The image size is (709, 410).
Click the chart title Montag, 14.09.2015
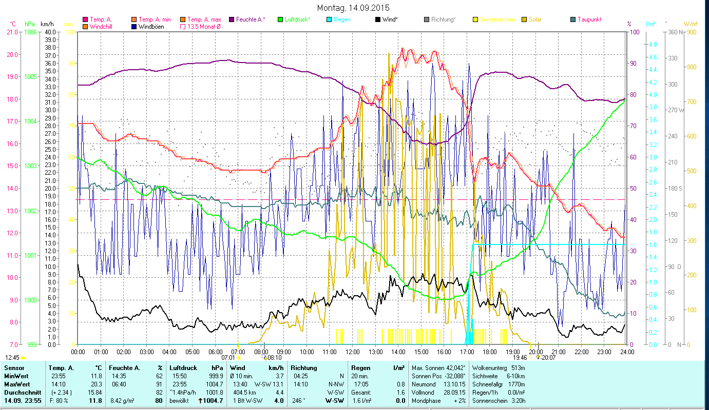pos(353,8)
